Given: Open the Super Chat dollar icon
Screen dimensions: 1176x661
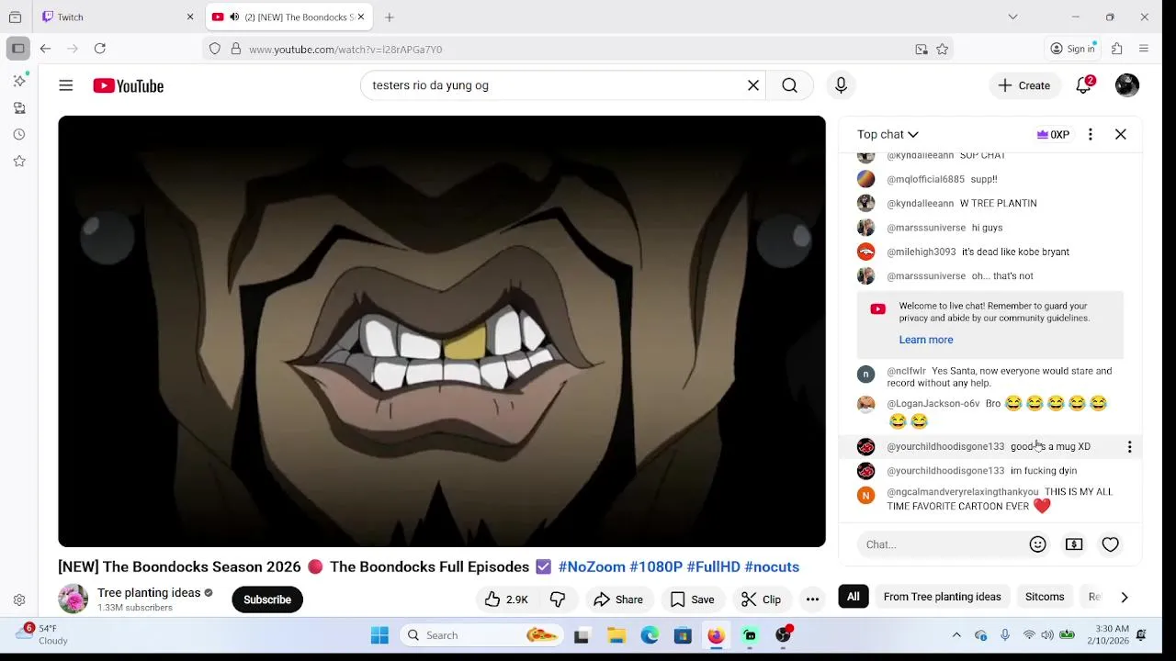Looking at the screenshot, I should [x=1074, y=544].
